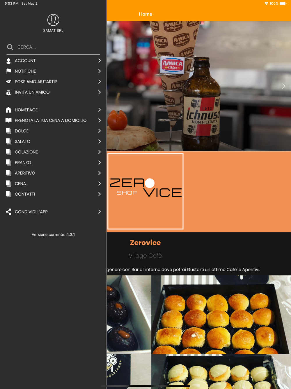
Task: Click the Invita un amico person icon
Action: tap(8, 92)
